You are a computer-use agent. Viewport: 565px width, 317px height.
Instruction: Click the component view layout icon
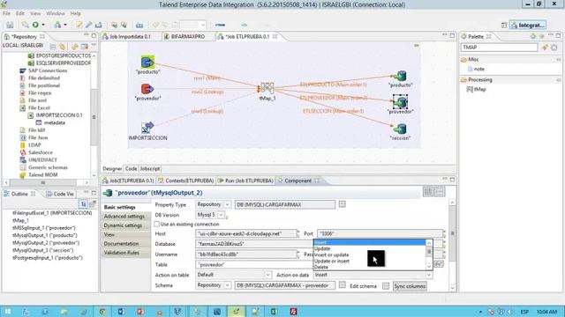(428, 192)
